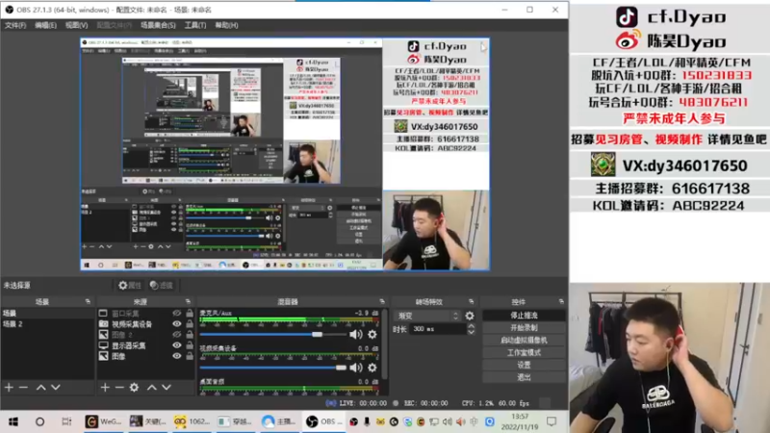Open Windows Start menu

[13, 421]
